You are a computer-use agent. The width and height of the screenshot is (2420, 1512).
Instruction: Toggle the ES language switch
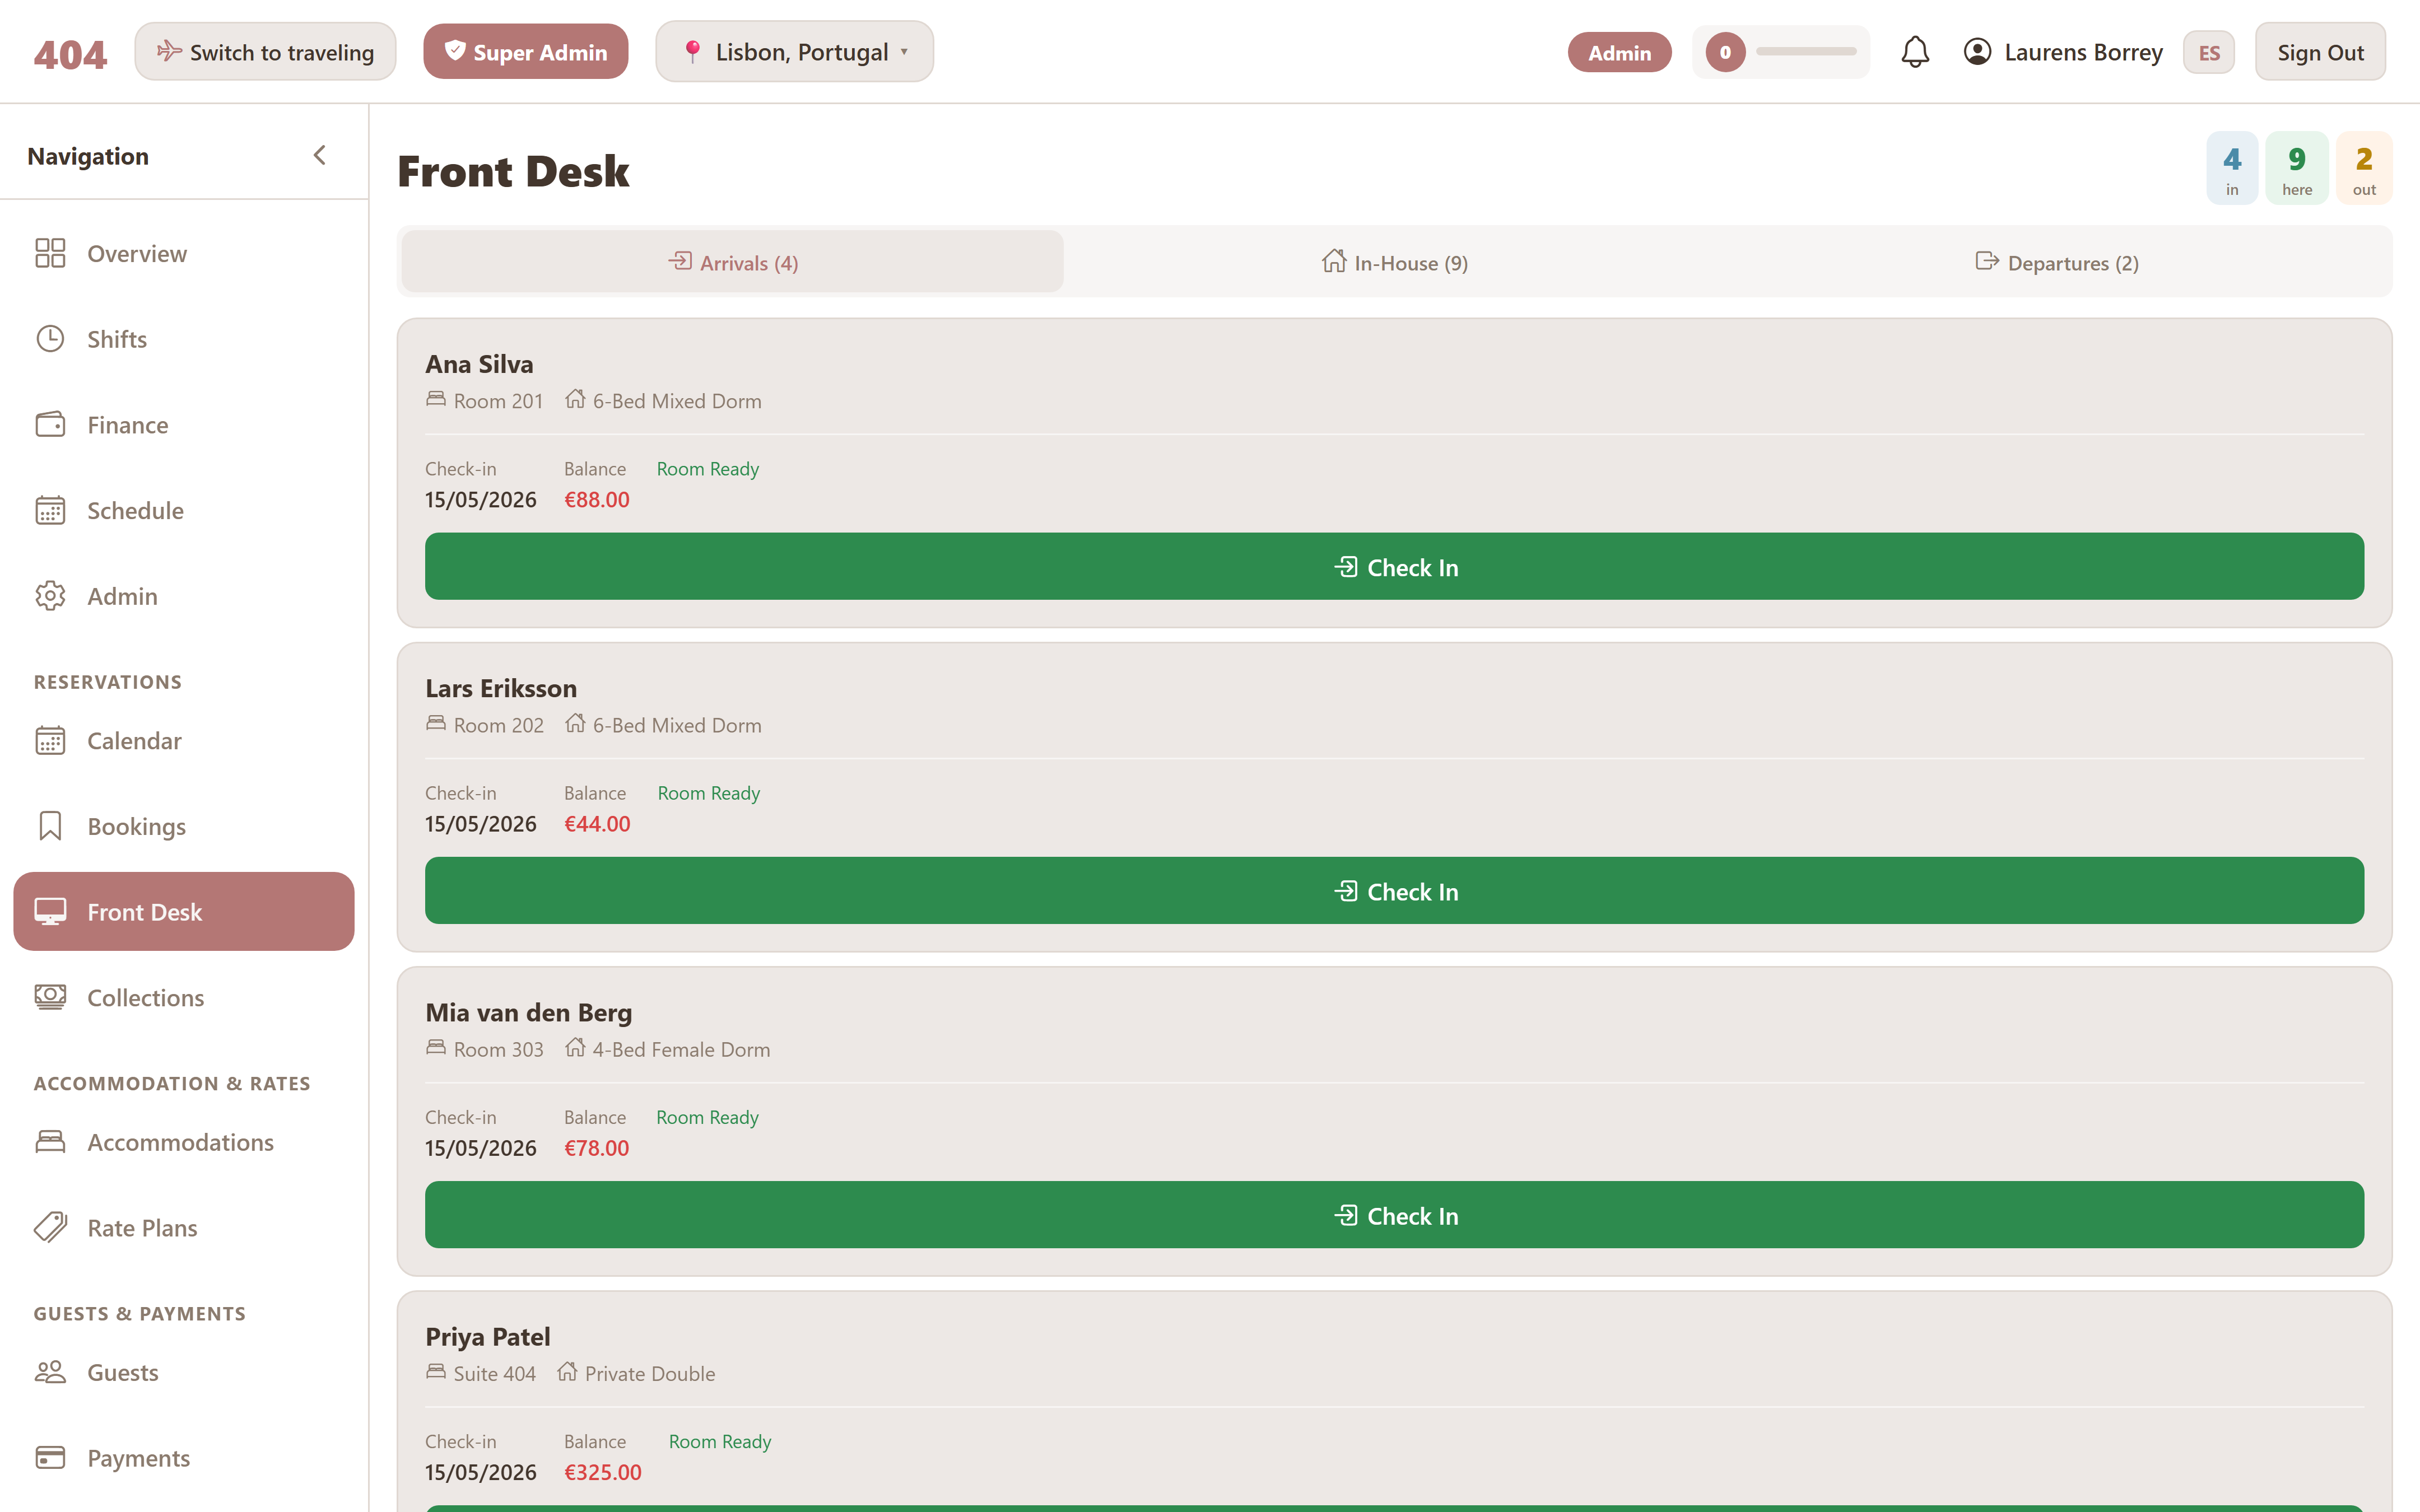tap(2209, 52)
